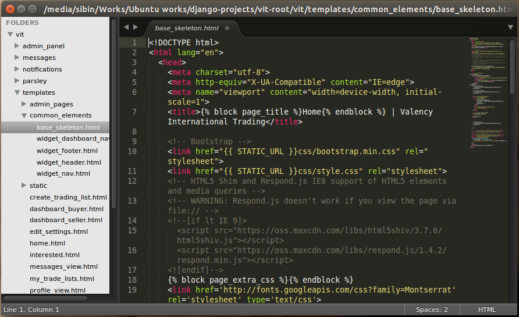Select the static folder label
Image resolution: width=519 pixels, height=317 pixels.
[38, 186]
